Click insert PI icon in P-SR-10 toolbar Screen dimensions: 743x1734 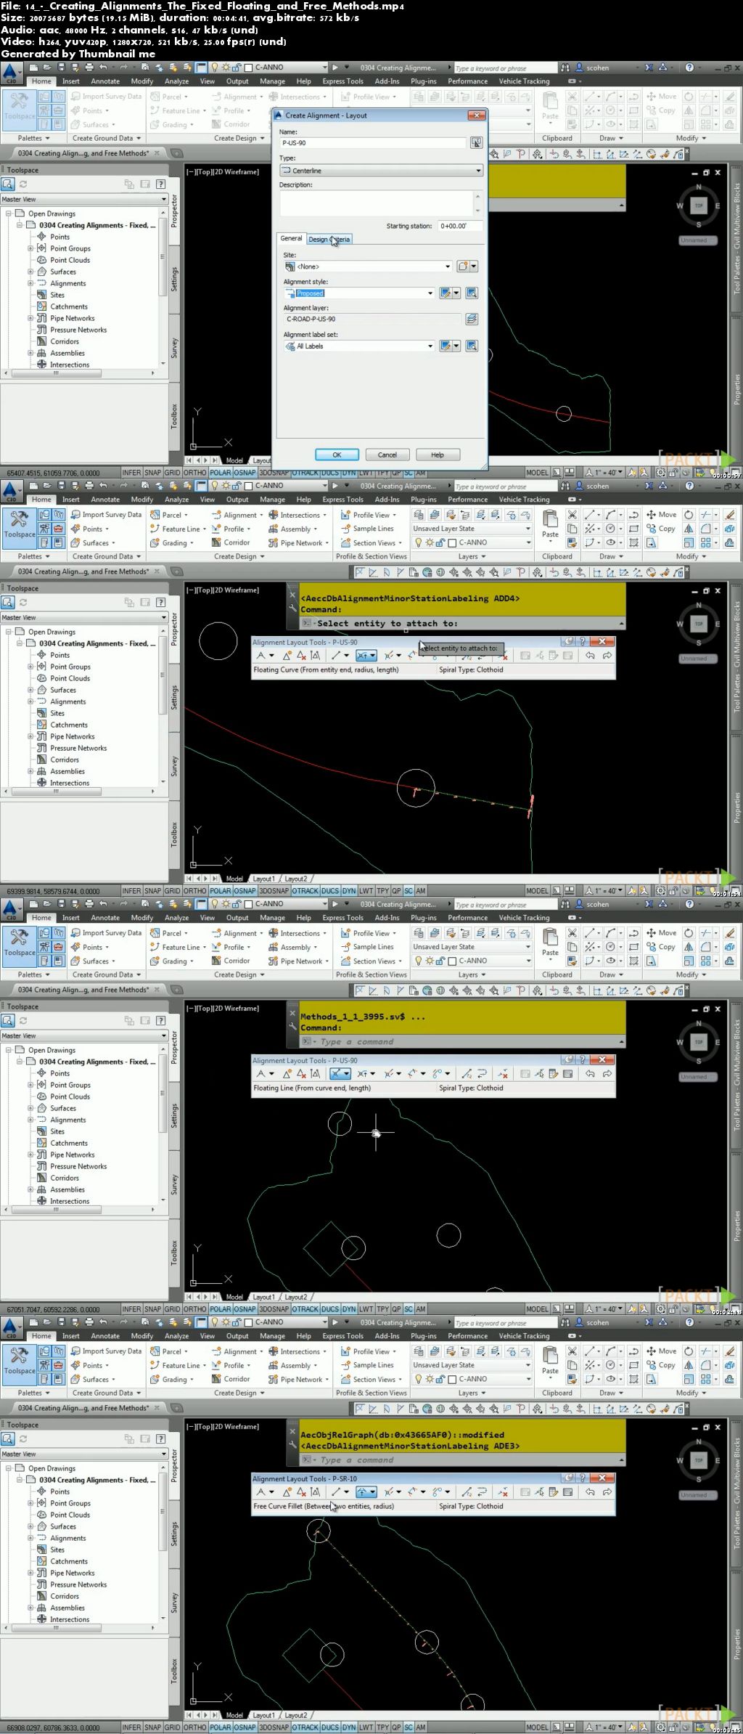287,1492
